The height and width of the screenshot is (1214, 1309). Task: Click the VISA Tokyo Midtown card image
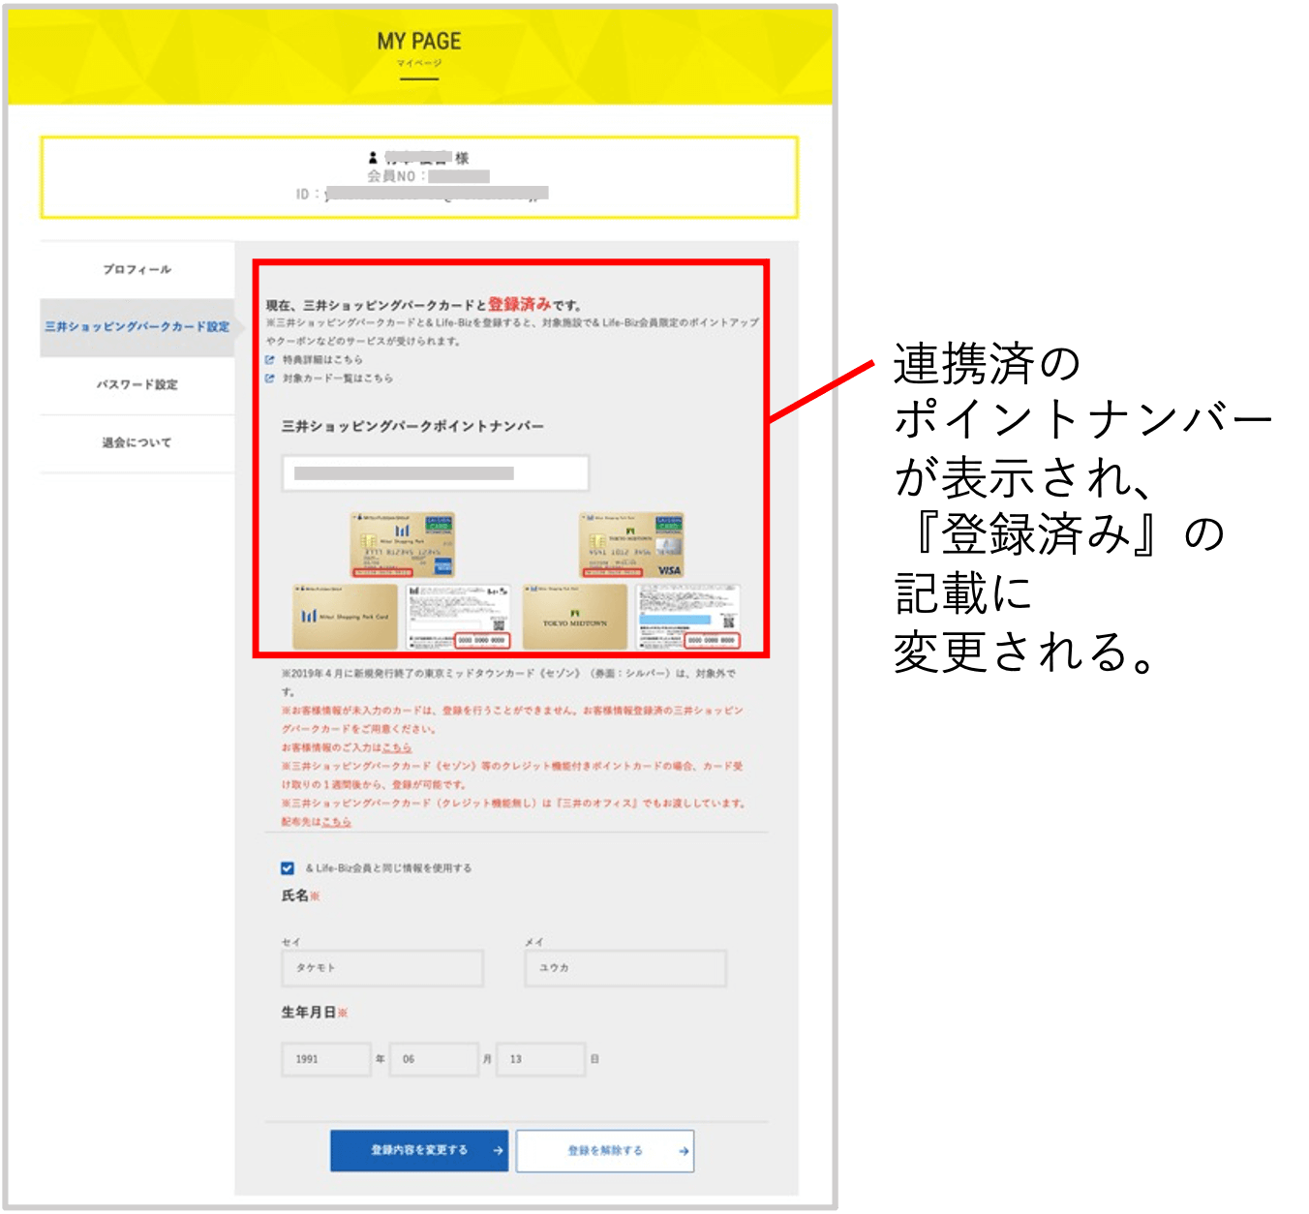[x=631, y=545]
